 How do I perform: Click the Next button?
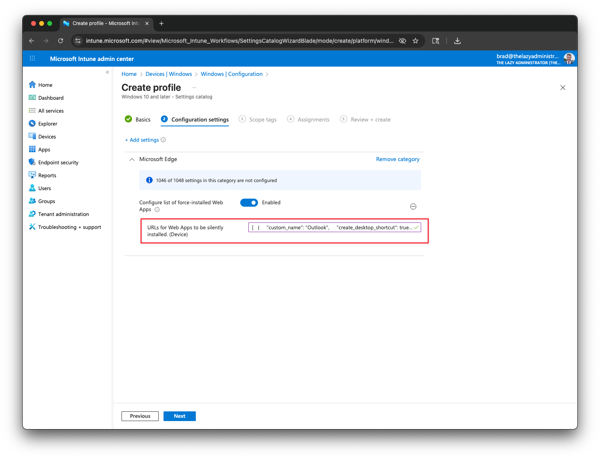[179, 416]
